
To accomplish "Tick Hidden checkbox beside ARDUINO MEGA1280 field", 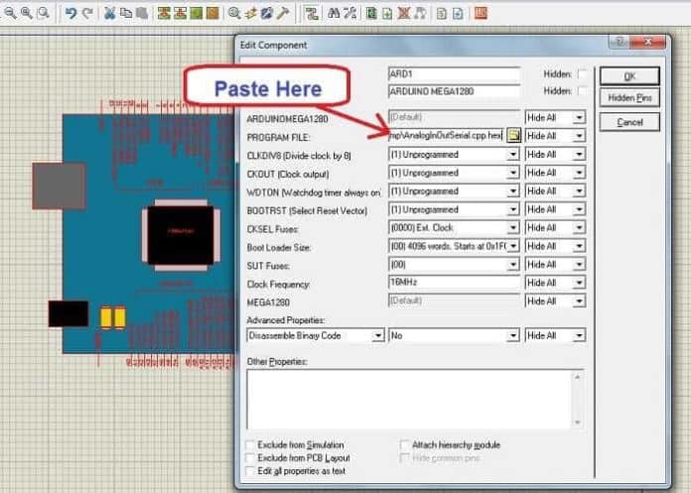I will tap(582, 91).
